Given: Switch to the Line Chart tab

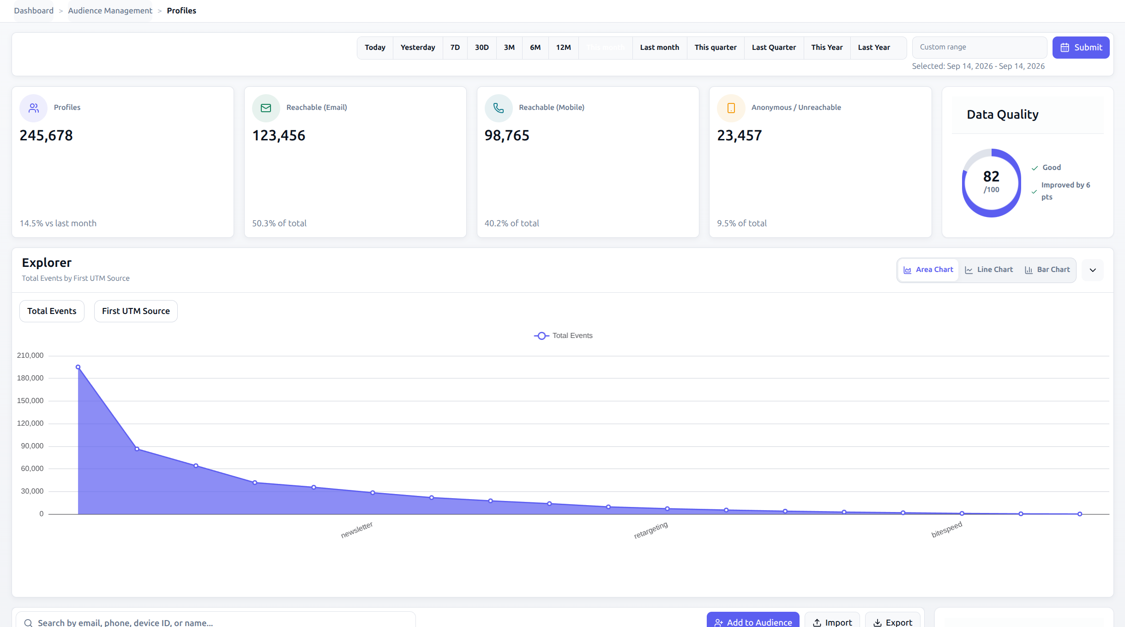Looking at the screenshot, I should pyautogui.click(x=989, y=270).
